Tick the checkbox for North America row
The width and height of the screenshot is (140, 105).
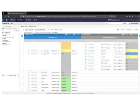coord(26,84)
